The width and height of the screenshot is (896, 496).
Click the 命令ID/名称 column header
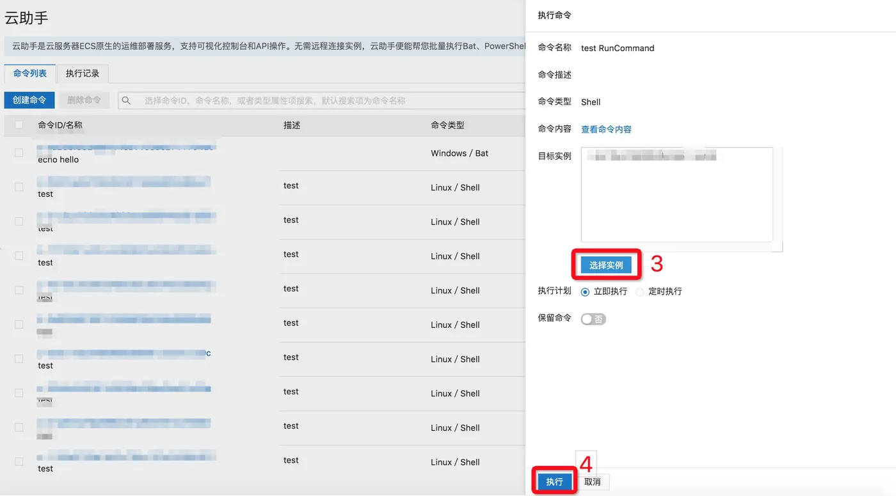pyautogui.click(x=60, y=125)
